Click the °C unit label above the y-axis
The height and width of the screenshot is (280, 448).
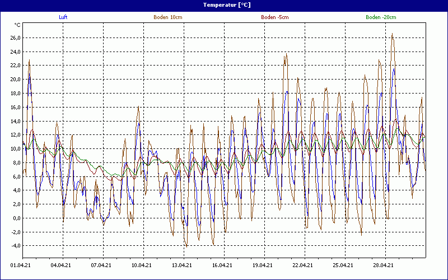pos(17,25)
